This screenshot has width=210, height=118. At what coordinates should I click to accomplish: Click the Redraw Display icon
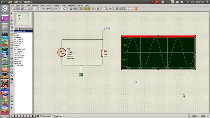(x=37, y=9)
